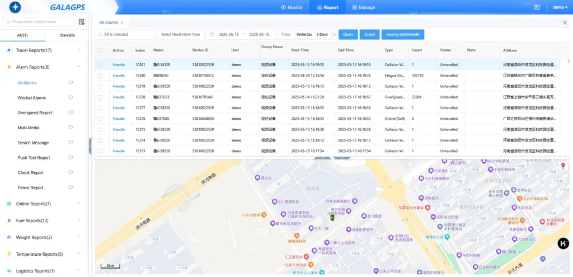Click the report list icon beside the search box
The width and height of the screenshot is (573, 277).
click(x=82, y=22)
